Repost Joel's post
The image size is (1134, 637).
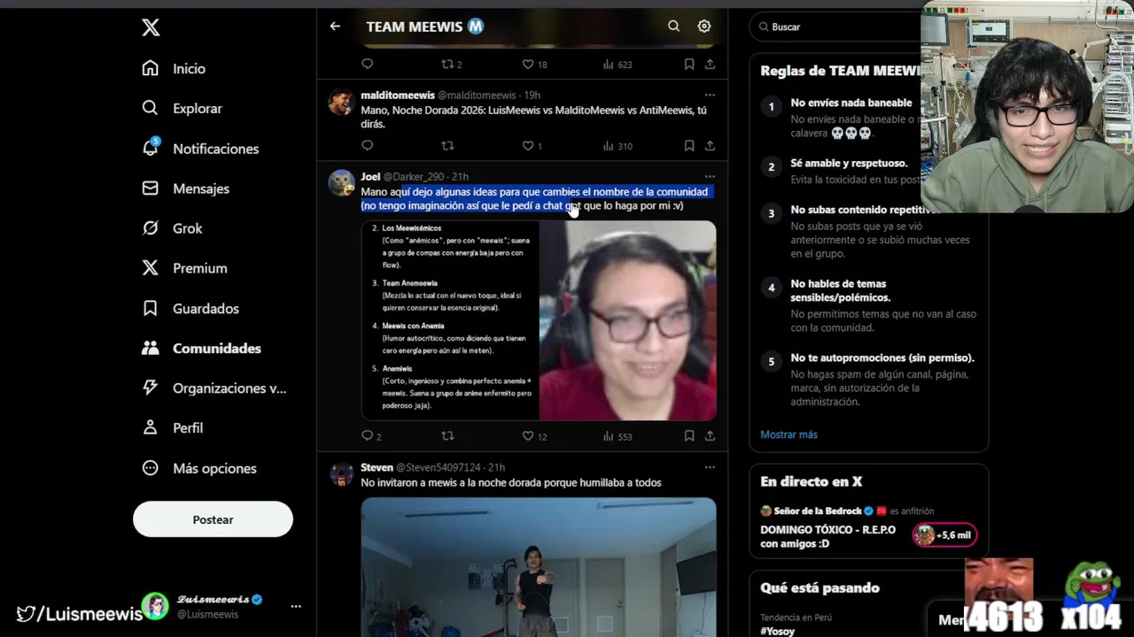pos(447,435)
